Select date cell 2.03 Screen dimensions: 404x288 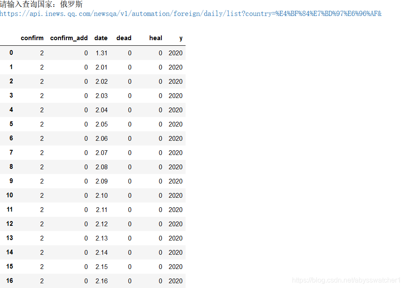click(102, 96)
